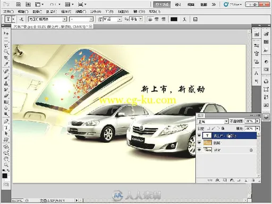Screen dimensions: 272x204
Task: Launch Mini Bridge from application bar
Action: click(28, 4)
